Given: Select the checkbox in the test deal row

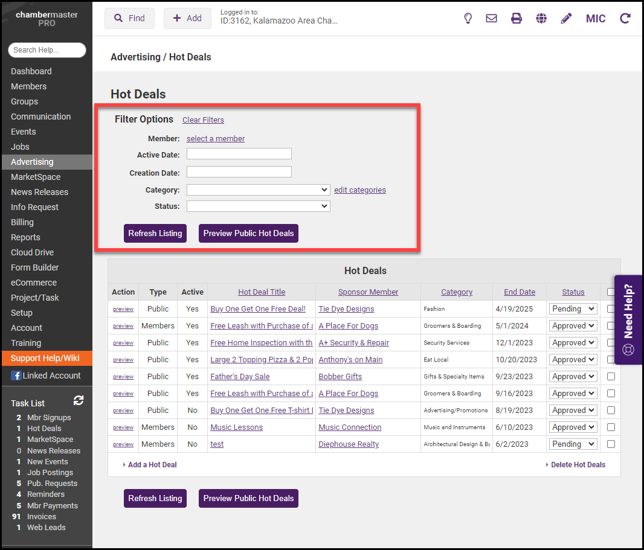Looking at the screenshot, I should [611, 444].
